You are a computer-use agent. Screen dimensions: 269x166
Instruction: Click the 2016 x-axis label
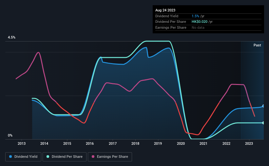coord(90,143)
